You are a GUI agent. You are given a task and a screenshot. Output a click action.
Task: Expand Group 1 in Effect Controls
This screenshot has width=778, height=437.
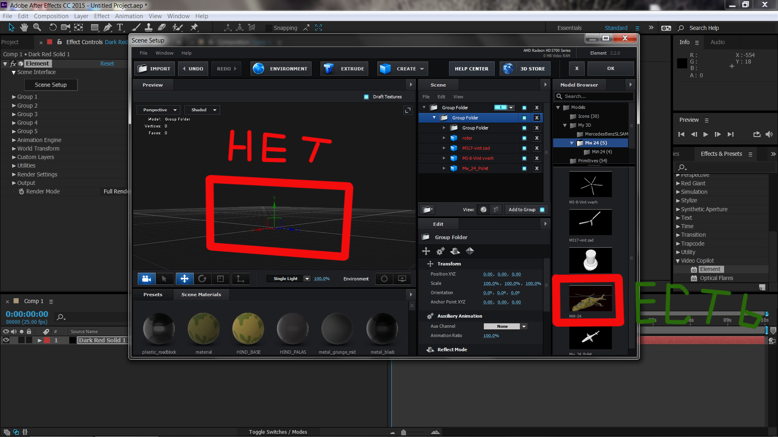coord(14,97)
